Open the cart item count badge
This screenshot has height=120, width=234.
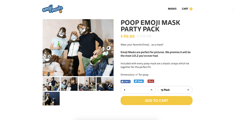pyautogui.click(x=191, y=9)
